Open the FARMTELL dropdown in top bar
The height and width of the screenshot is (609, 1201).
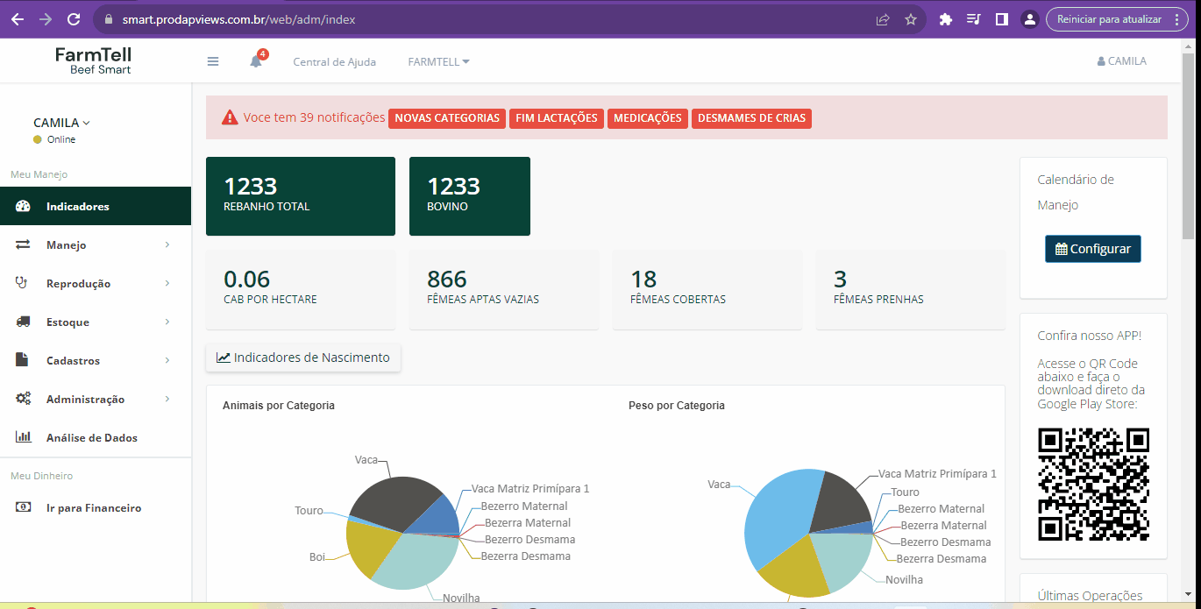point(438,62)
